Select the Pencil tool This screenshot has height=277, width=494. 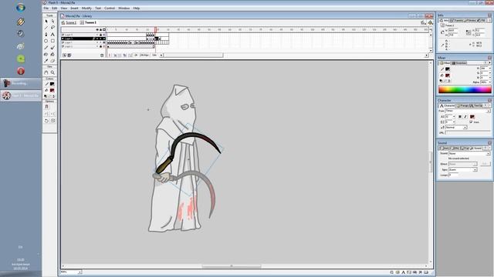[x=46, y=48]
